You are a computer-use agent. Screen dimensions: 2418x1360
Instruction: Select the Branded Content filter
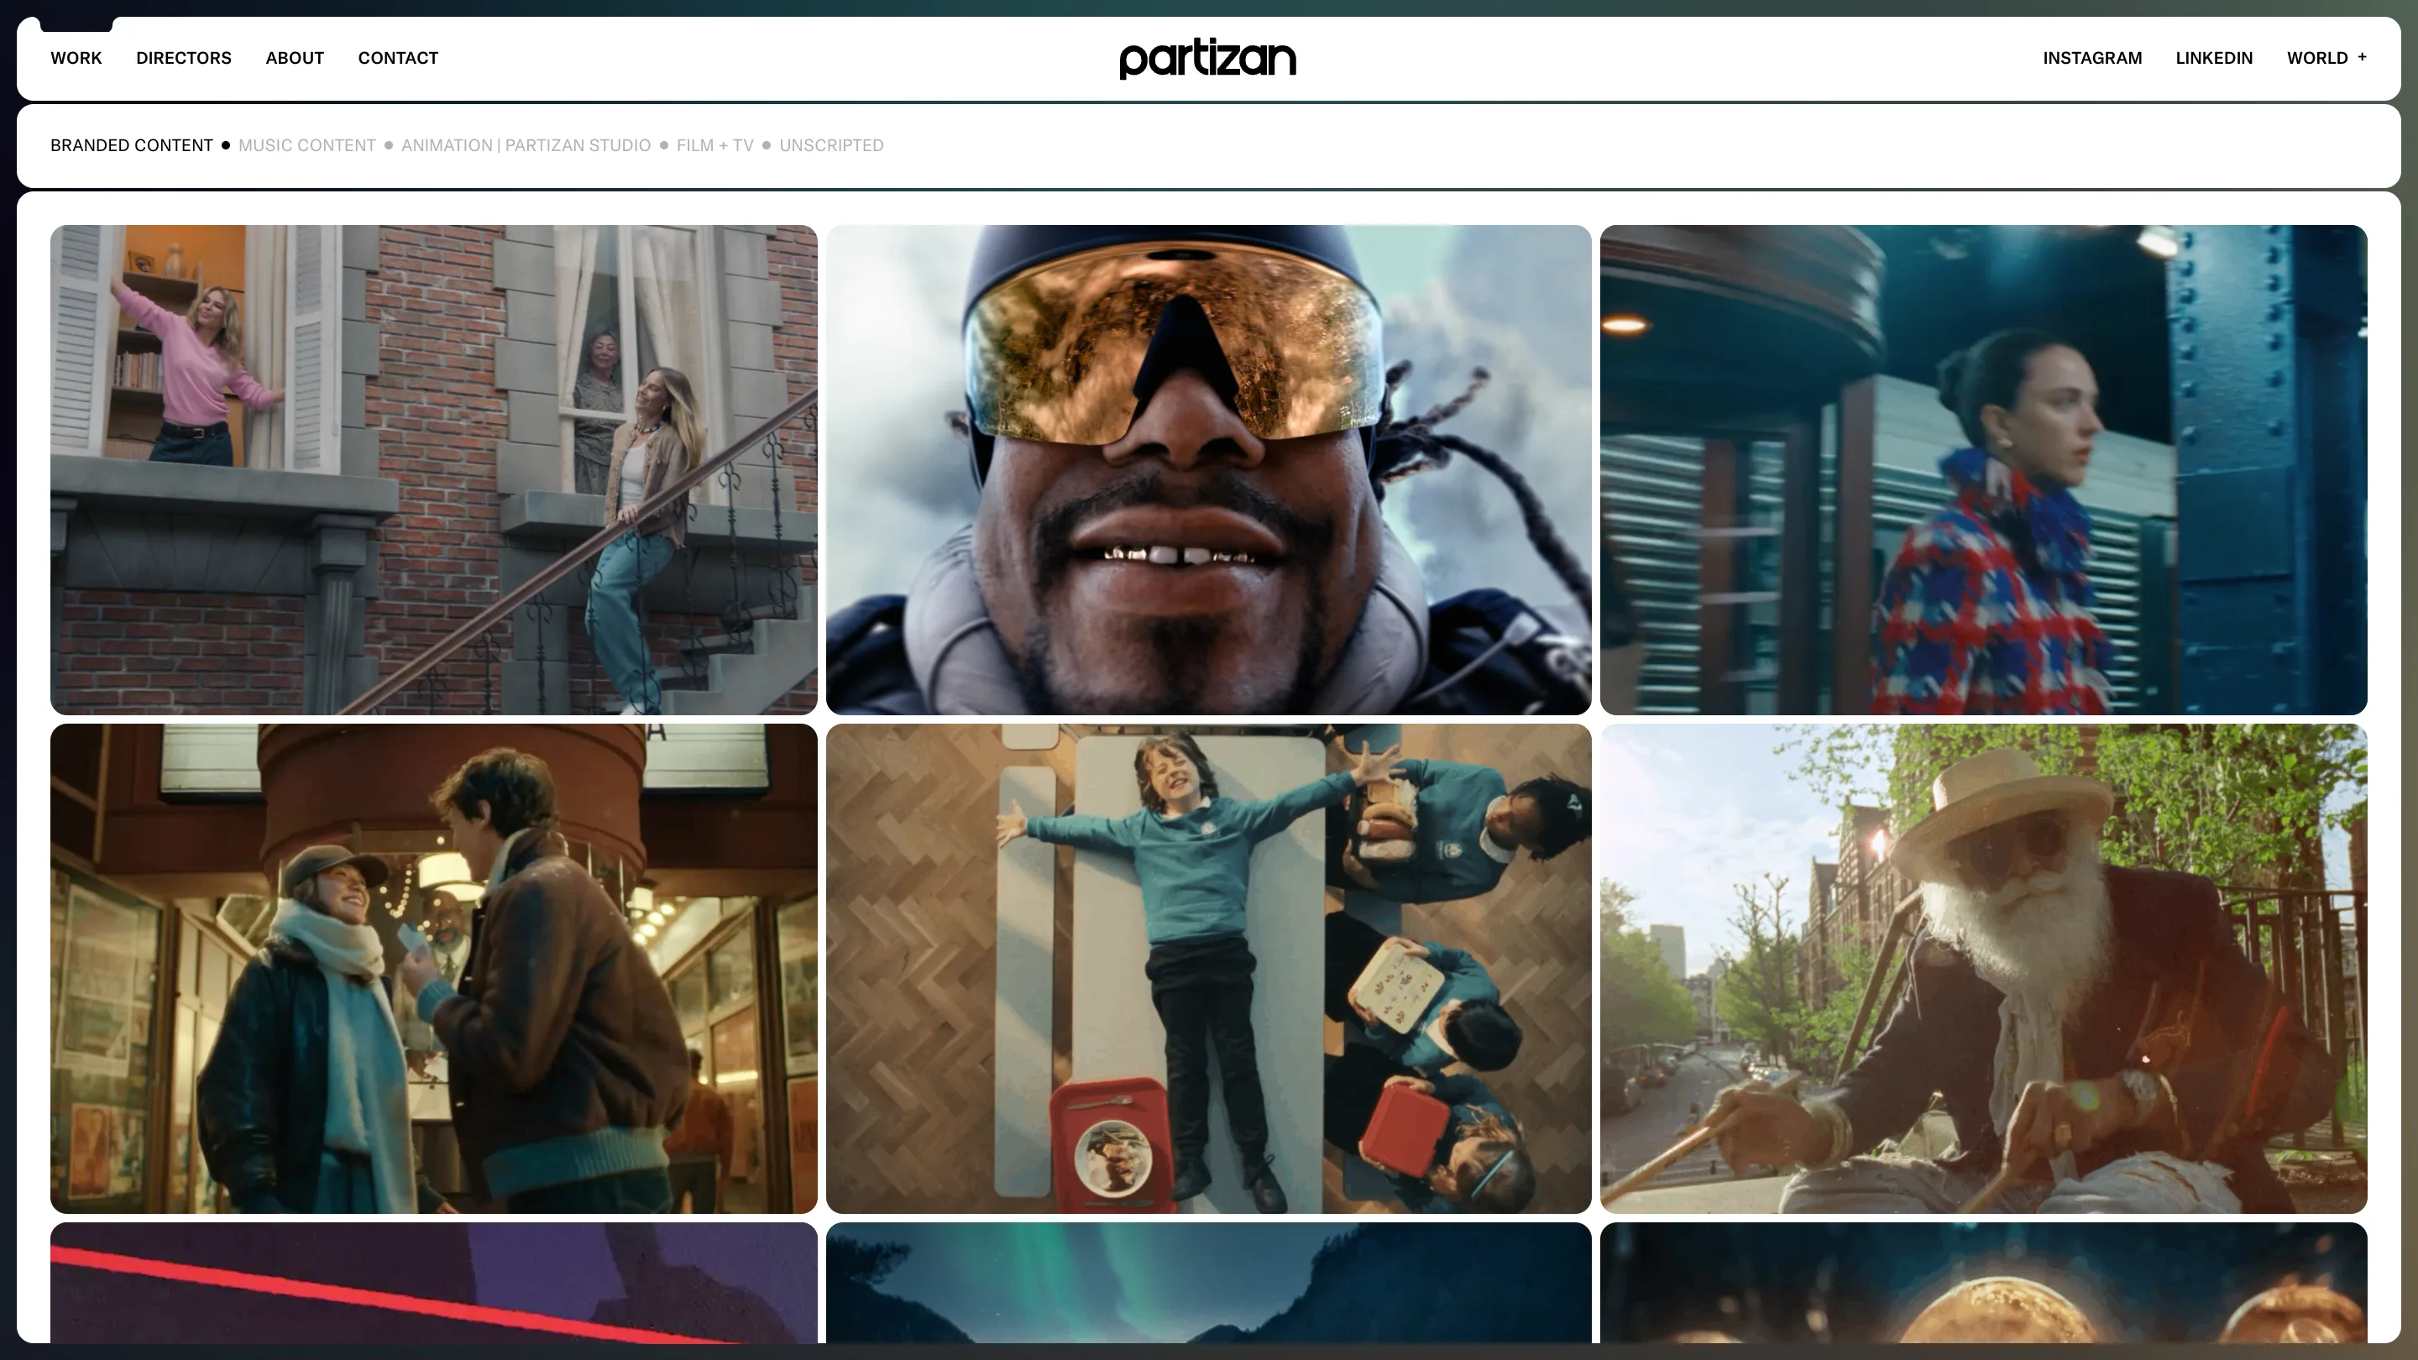(x=132, y=145)
